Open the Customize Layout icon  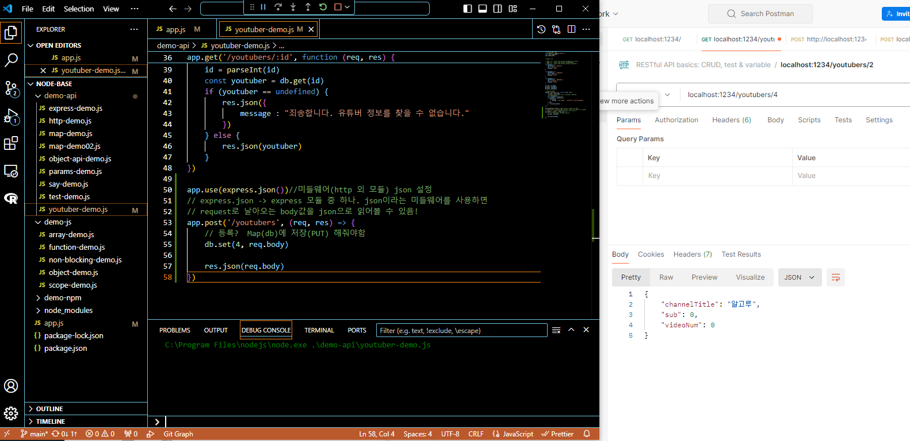[x=513, y=9]
